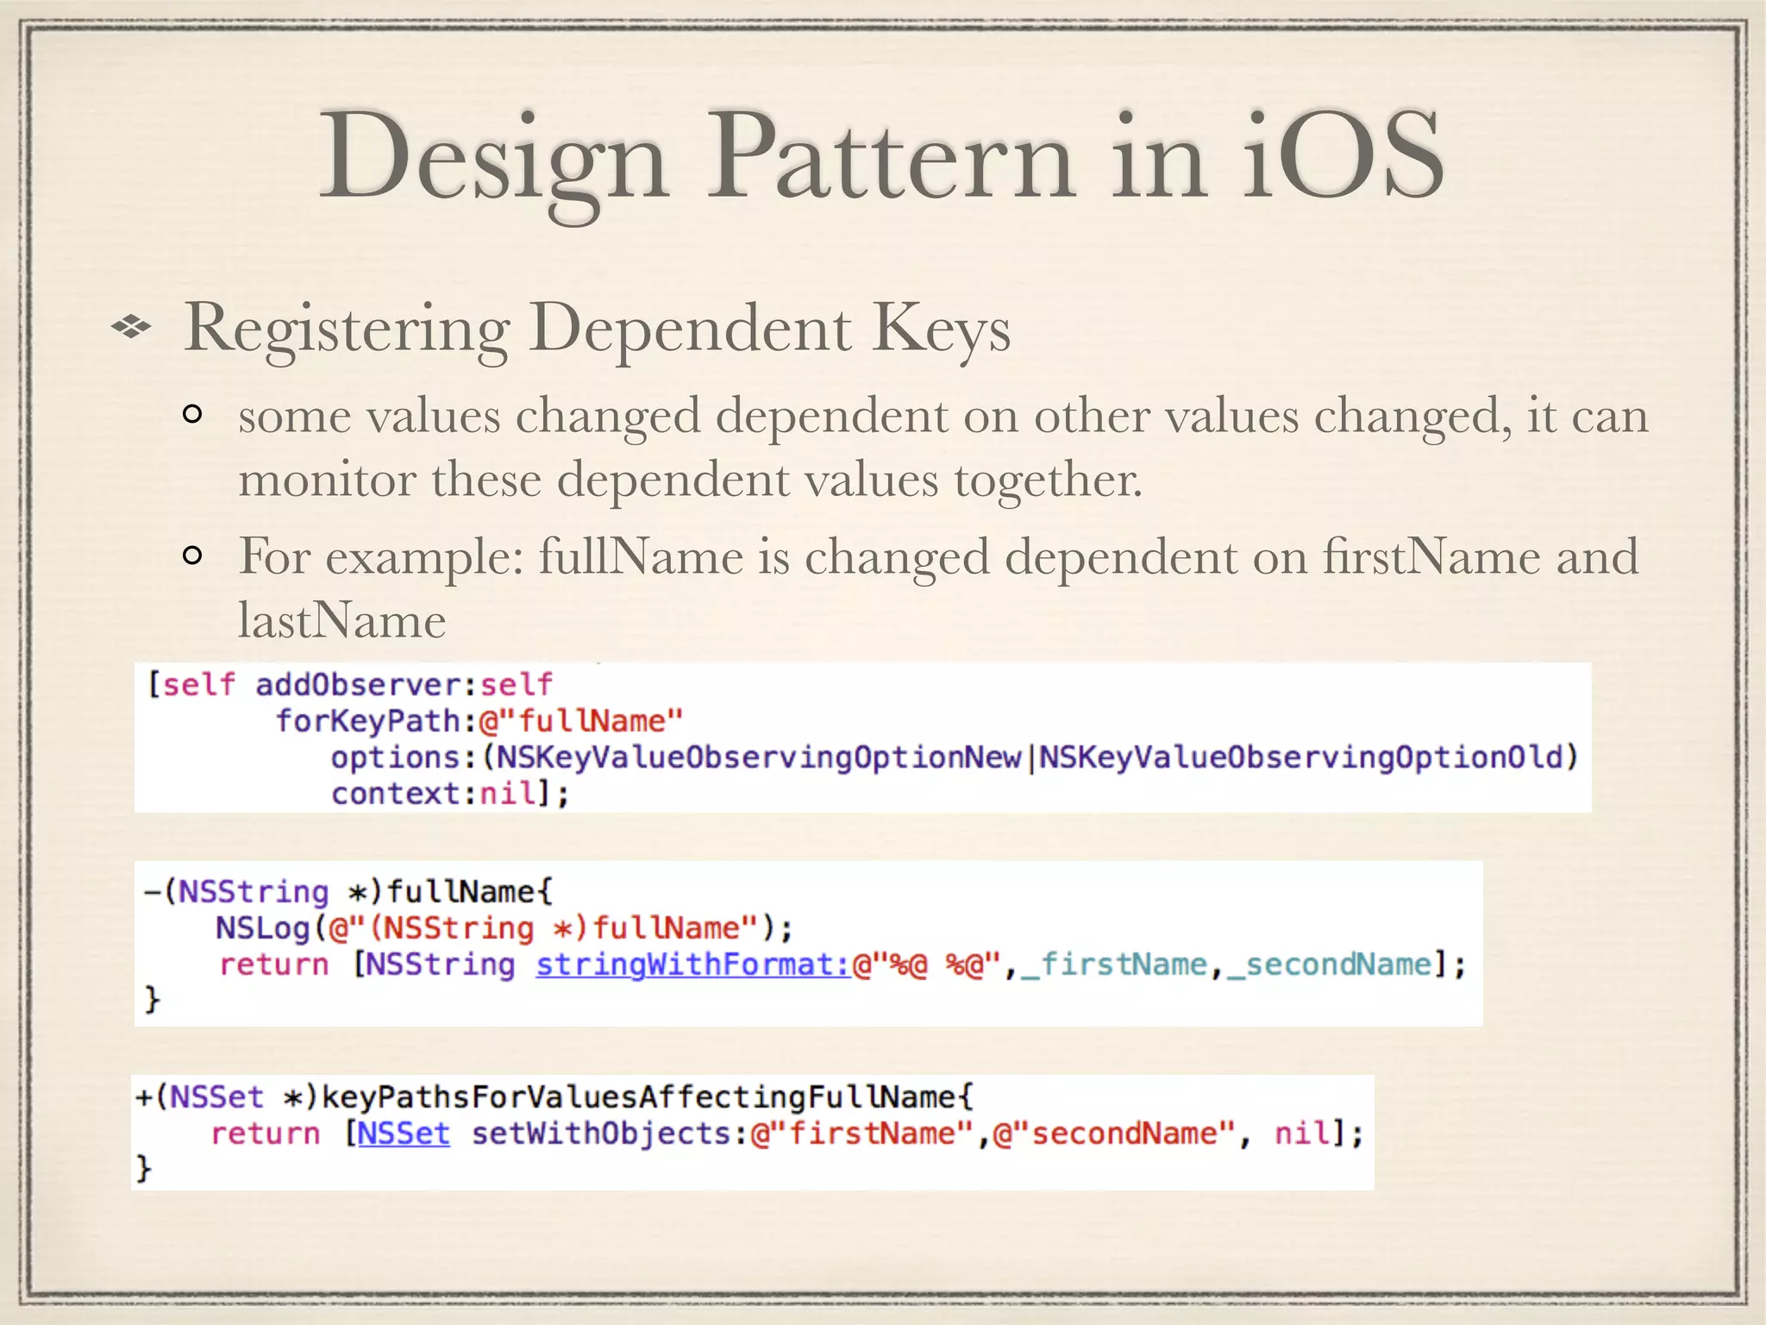
Task: Click '@"firstName"' string in setWithObjects
Action: pos(862,1133)
